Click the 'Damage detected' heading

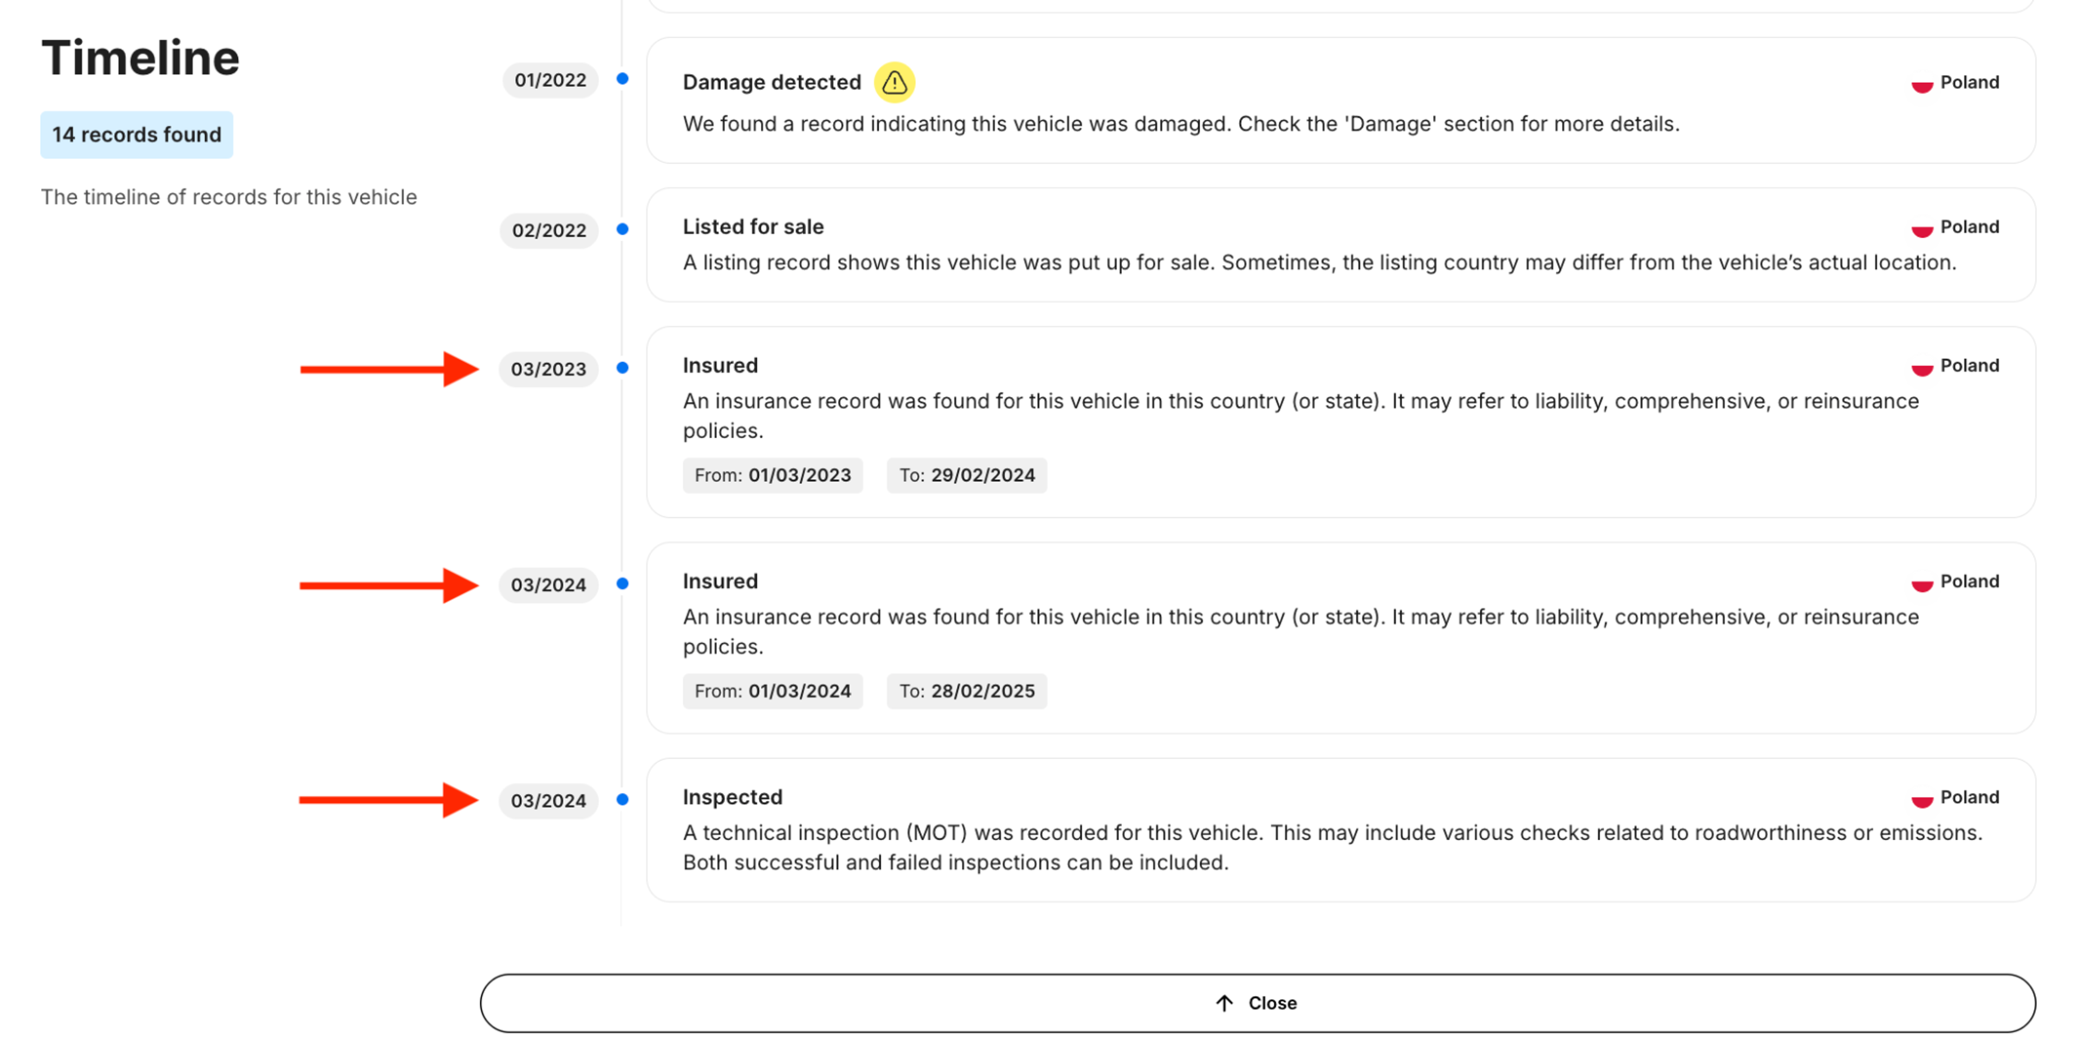(x=772, y=82)
